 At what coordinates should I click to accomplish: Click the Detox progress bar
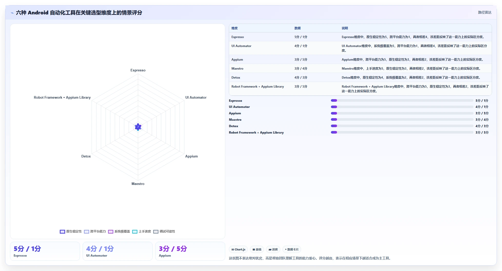402,126
